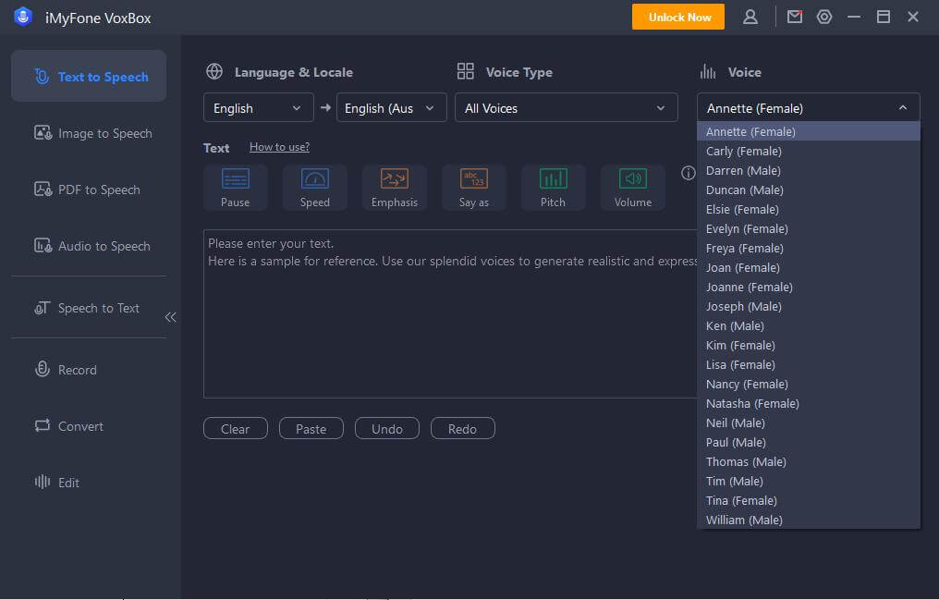Choose Nancy (Female) voice

click(x=809, y=384)
